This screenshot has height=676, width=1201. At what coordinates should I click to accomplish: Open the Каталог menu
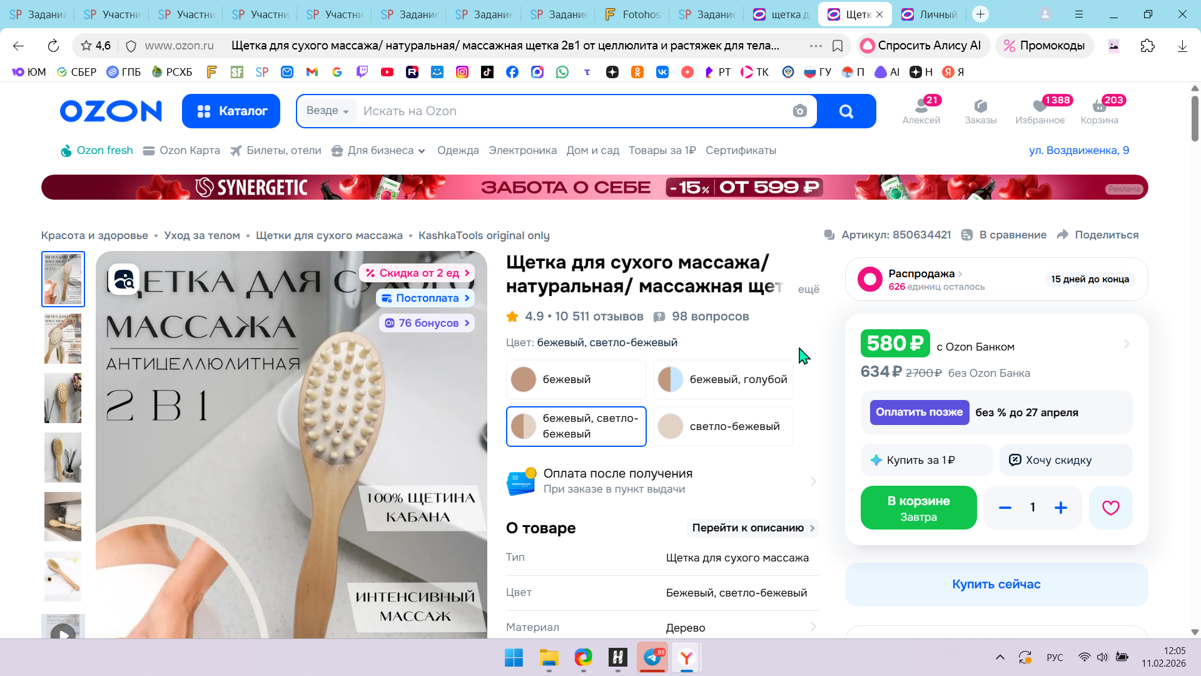(231, 111)
